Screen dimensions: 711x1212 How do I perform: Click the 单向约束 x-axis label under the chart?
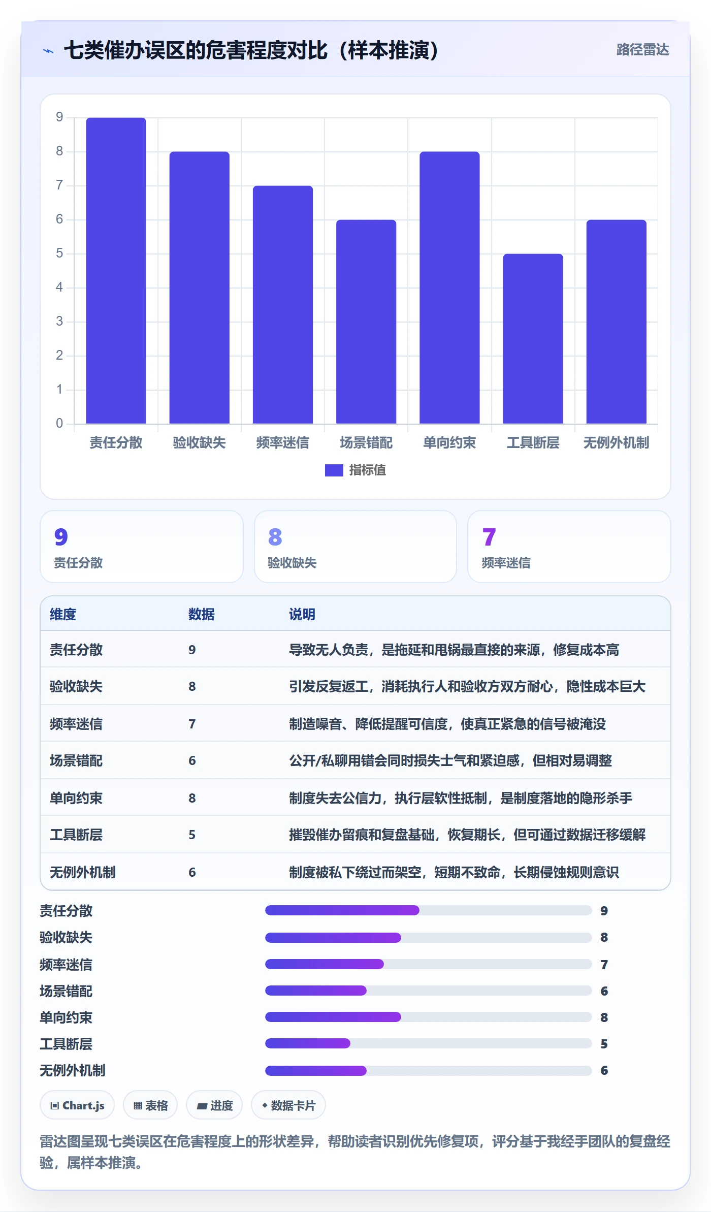[x=449, y=442]
